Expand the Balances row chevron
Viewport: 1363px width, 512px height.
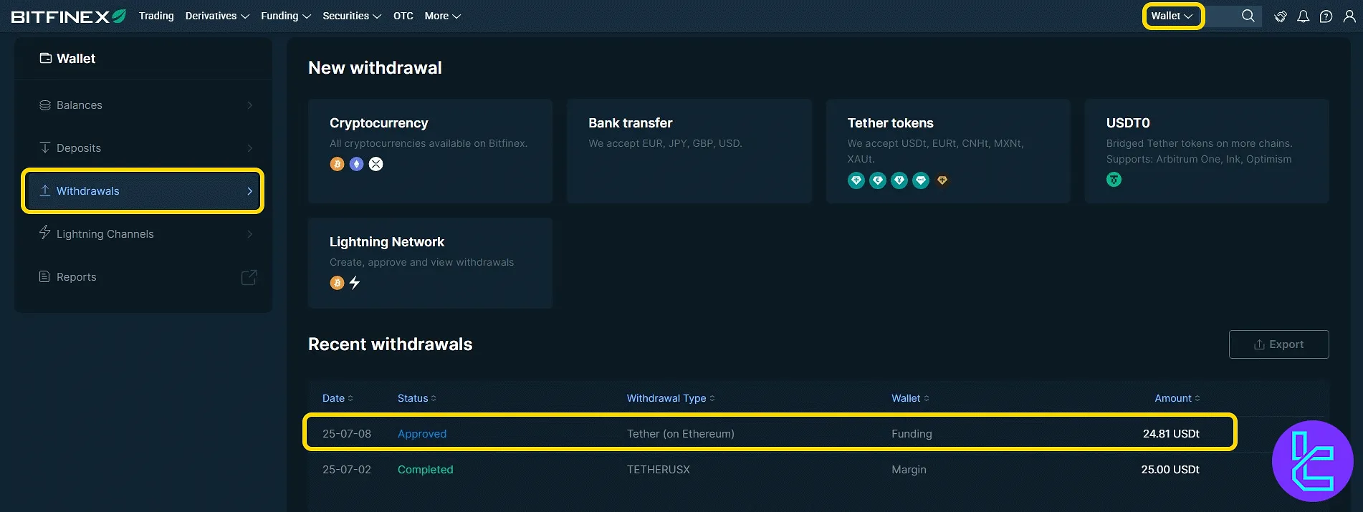(249, 105)
